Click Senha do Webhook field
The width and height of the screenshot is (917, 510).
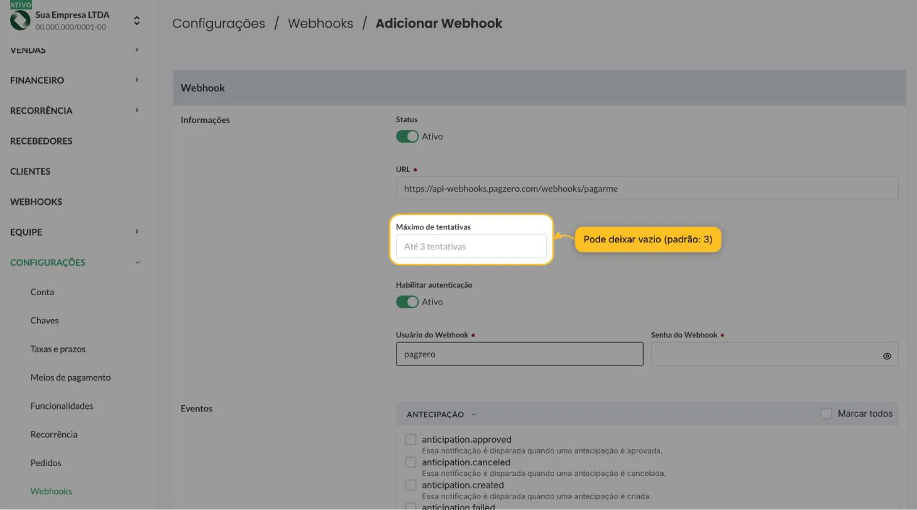774,354
